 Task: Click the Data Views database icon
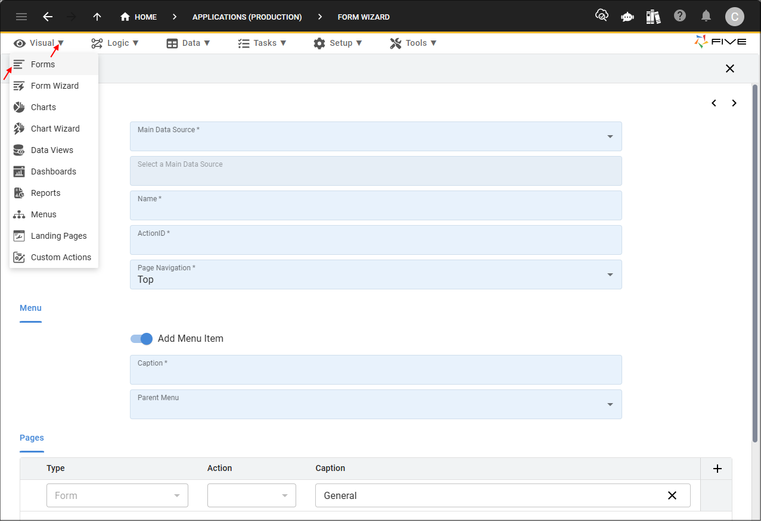click(19, 150)
